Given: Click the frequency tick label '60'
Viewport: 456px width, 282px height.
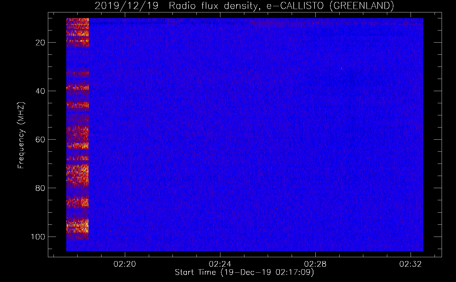Looking at the screenshot, I should pos(40,140).
